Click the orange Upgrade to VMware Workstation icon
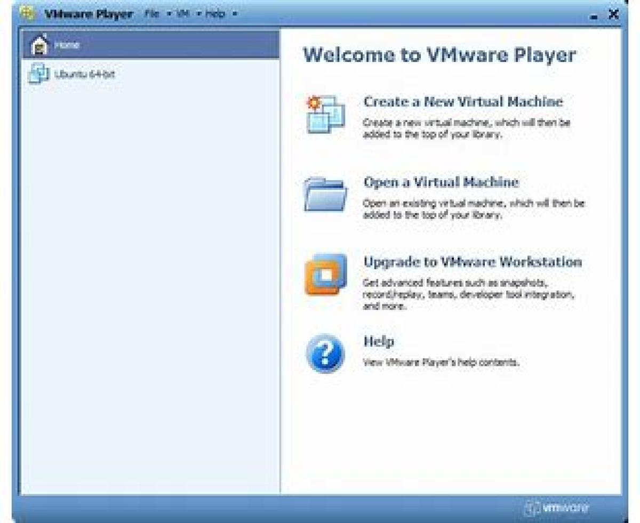Viewport: 640px width, 523px height. point(325,275)
